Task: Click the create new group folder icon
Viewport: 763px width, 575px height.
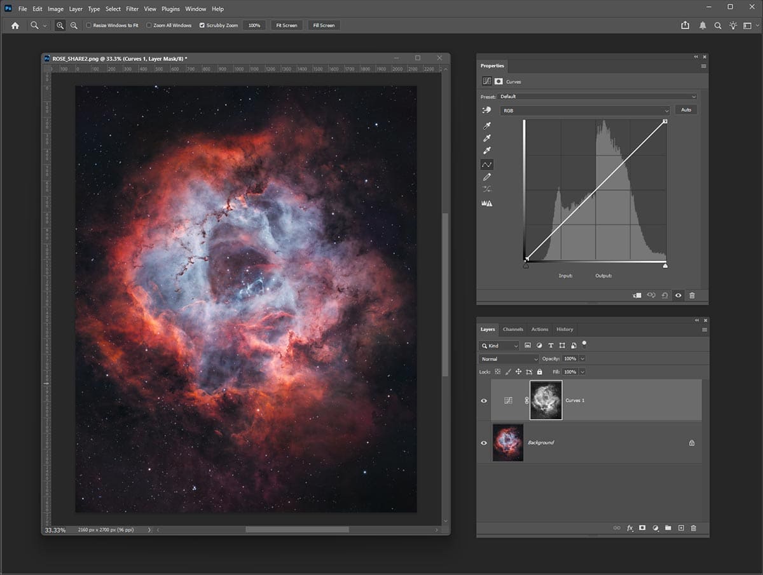Action: pyautogui.click(x=668, y=528)
